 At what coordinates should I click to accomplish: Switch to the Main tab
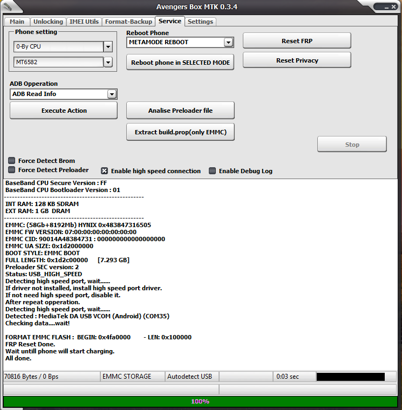[x=17, y=22]
